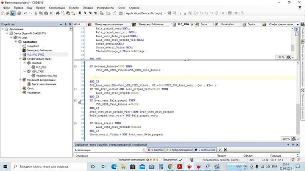
Task: Toggle the 0 предупреждений warnings filter
Action: 179,150
